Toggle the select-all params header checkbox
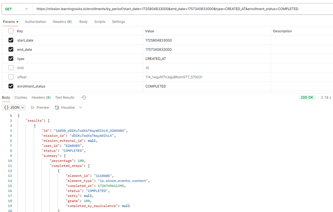This screenshot has width=333, height=212. pyautogui.click(x=11, y=31)
